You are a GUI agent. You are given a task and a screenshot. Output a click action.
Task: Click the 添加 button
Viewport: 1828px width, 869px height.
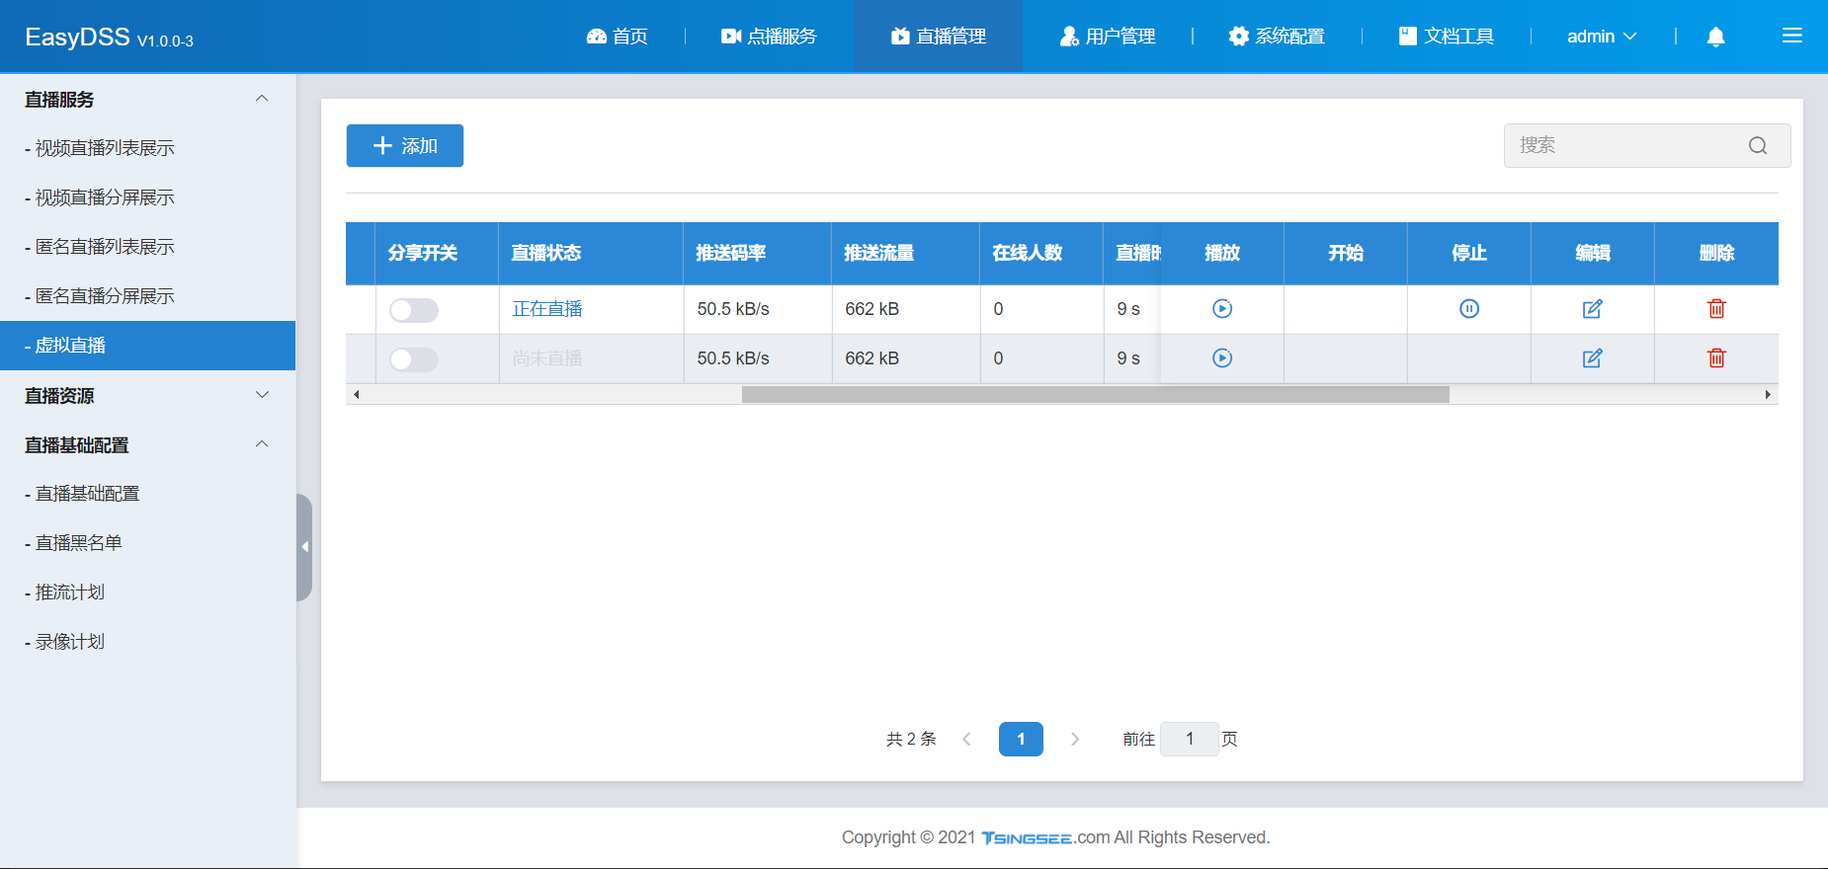[x=405, y=146]
